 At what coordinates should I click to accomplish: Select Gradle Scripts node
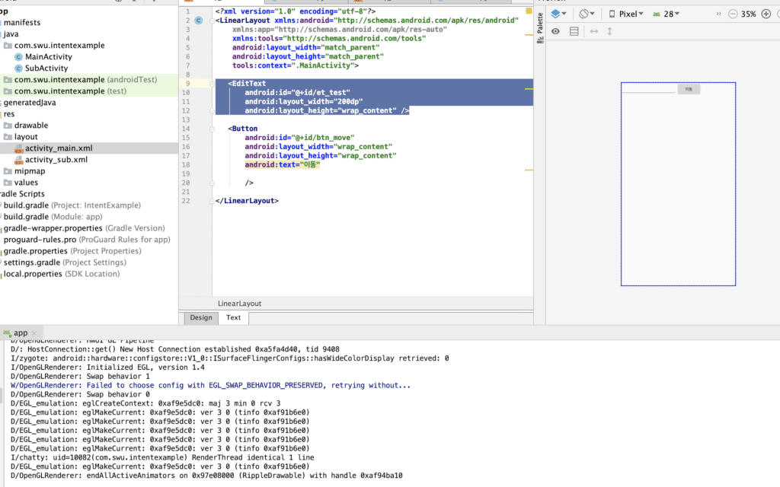(x=22, y=194)
